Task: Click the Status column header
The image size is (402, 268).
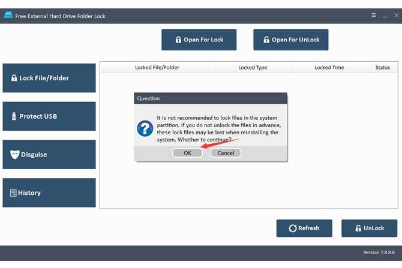Action: point(383,67)
